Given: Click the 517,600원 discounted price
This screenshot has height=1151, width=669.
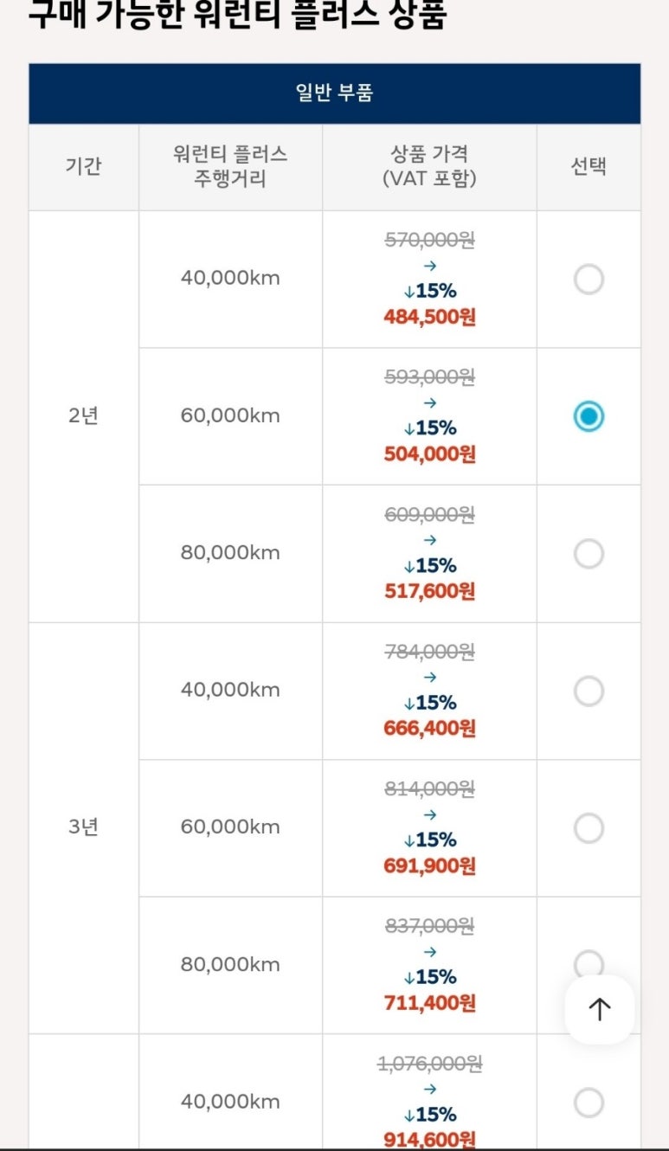Looking at the screenshot, I should coord(430,591).
